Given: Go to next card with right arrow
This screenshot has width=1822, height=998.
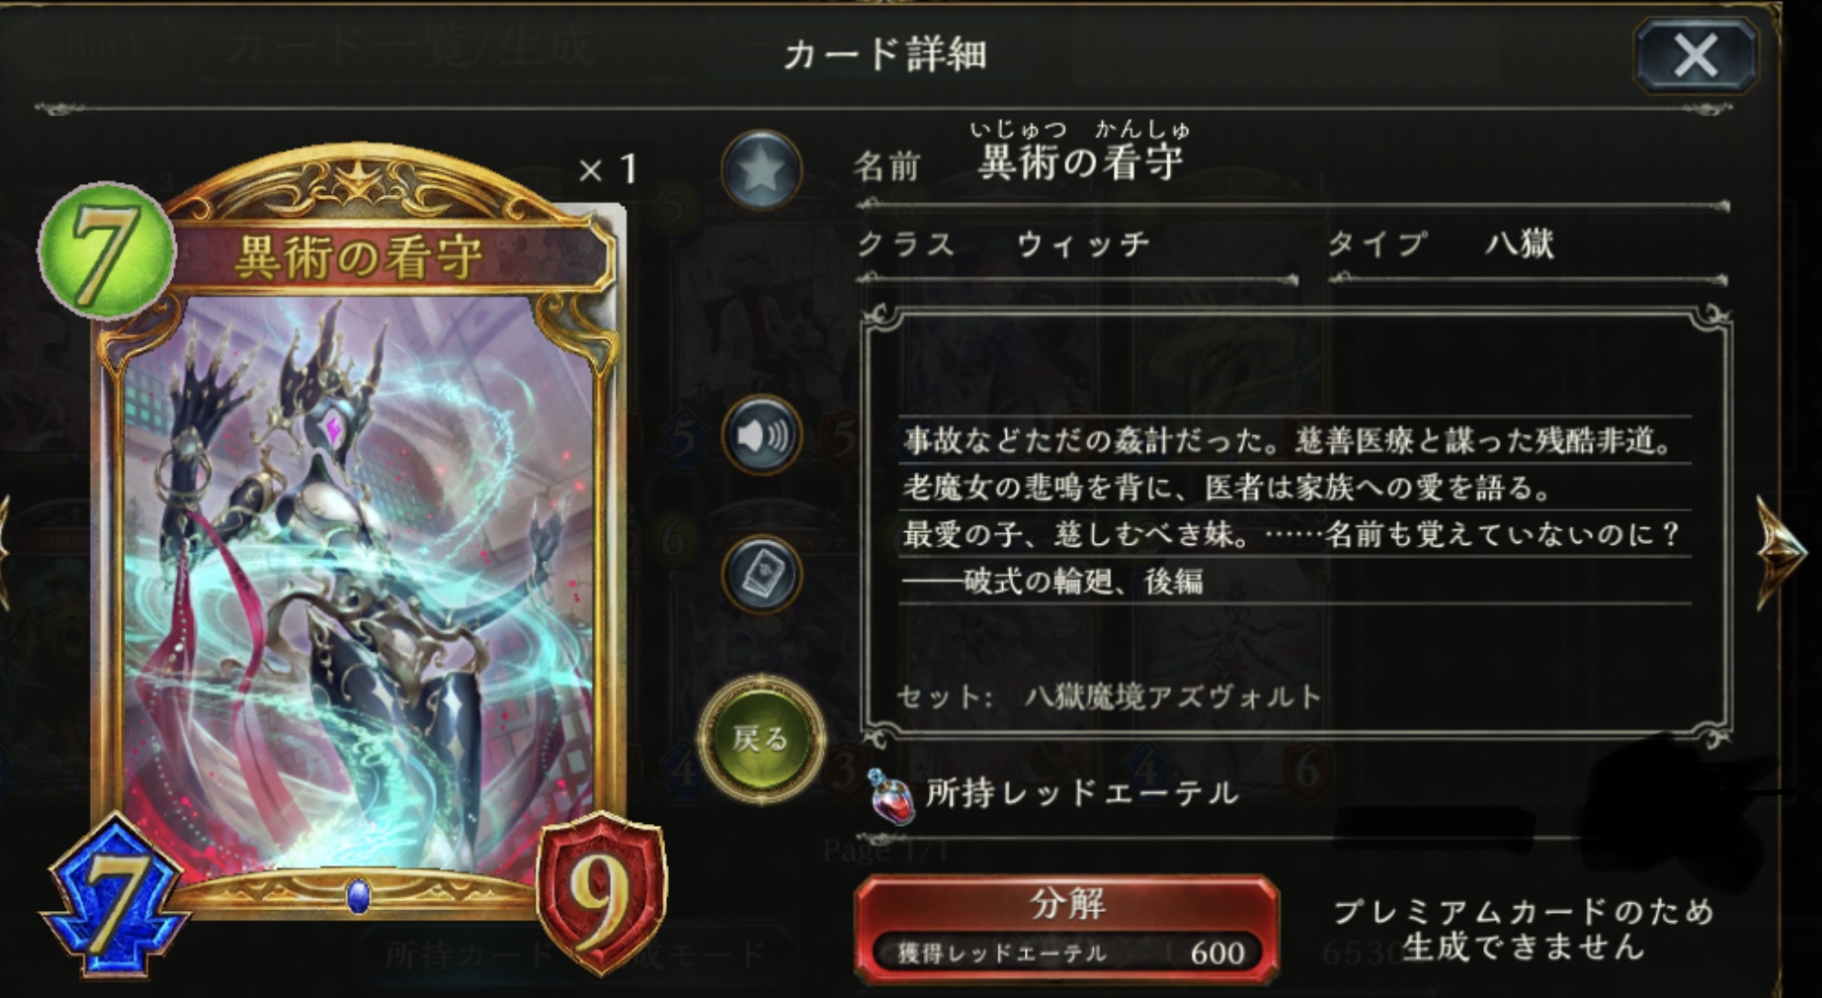Looking at the screenshot, I should (1782, 551).
